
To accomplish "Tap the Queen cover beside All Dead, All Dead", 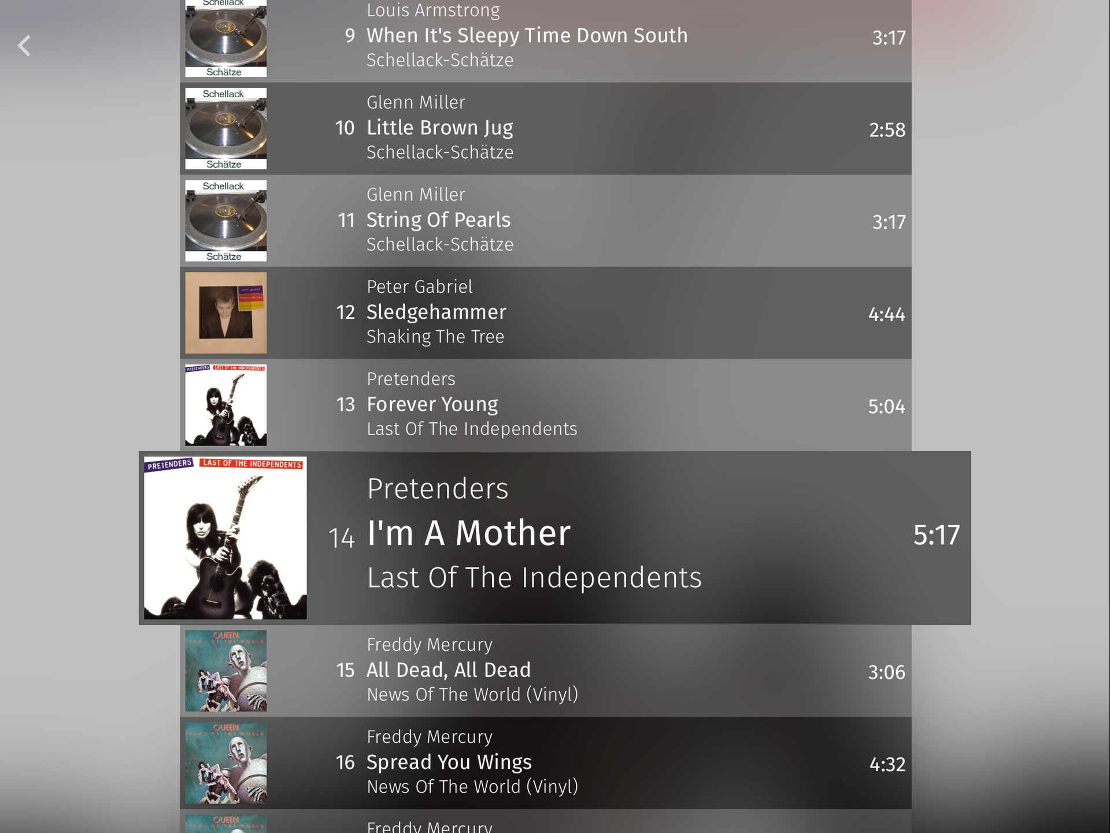I will pyautogui.click(x=225, y=671).
